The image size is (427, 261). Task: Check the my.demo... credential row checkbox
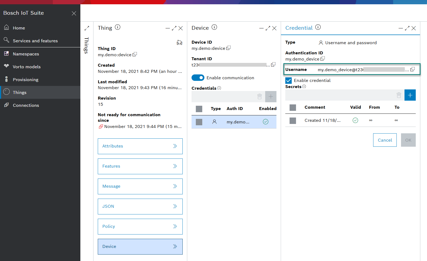pyautogui.click(x=199, y=122)
